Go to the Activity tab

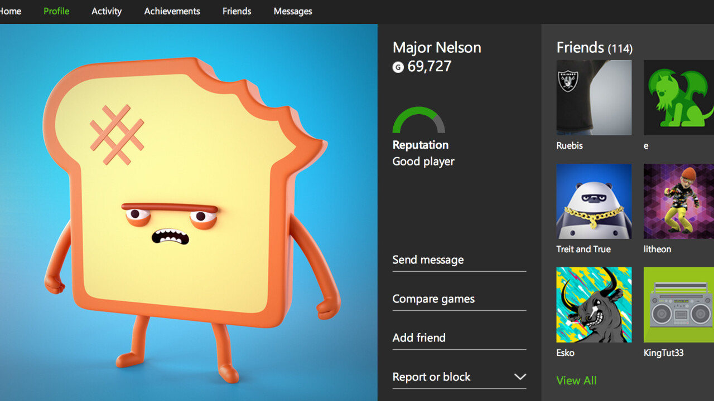106,11
